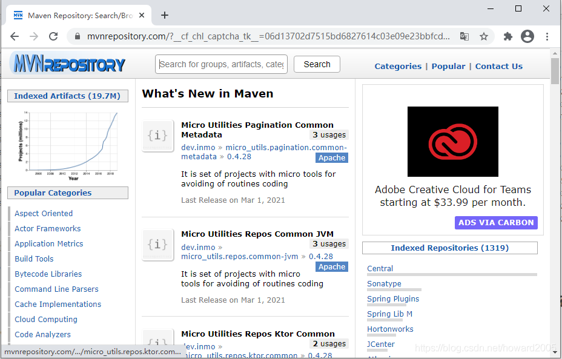The height and width of the screenshot is (359, 562).
Task: Open micro_utils.repos.common-jvm artifact link
Action: coord(239,257)
